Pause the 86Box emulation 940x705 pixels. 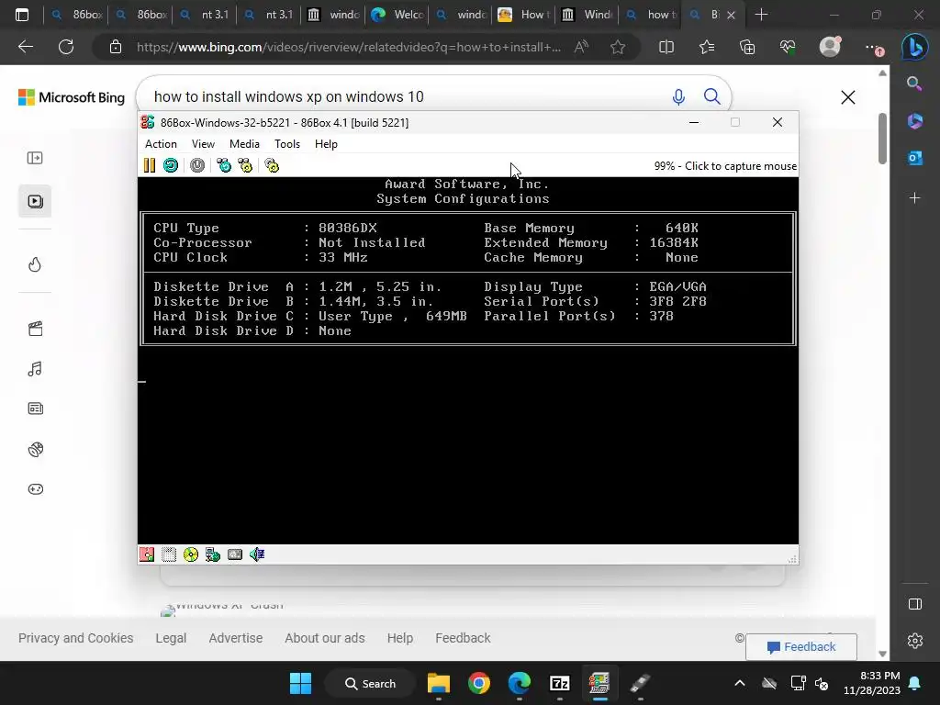click(150, 165)
